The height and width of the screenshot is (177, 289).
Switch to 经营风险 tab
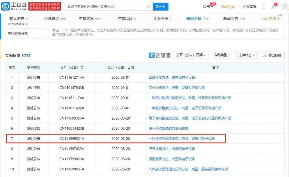click(x=127, y=18)
